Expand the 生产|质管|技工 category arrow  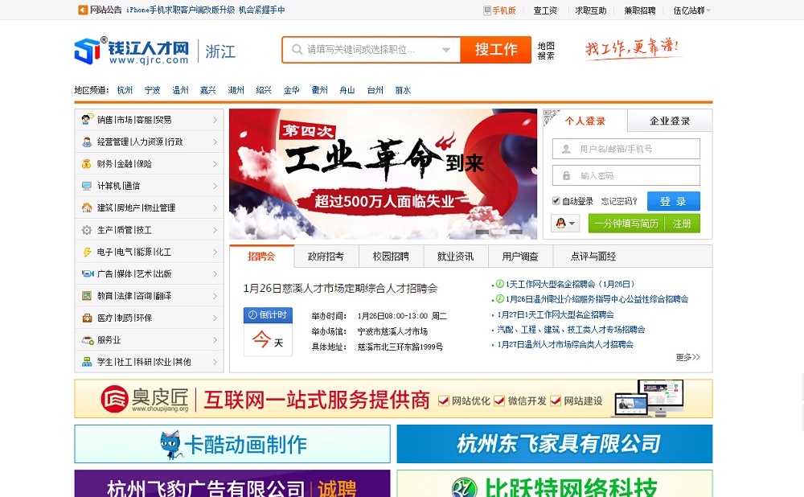click(x=215, y=230)
